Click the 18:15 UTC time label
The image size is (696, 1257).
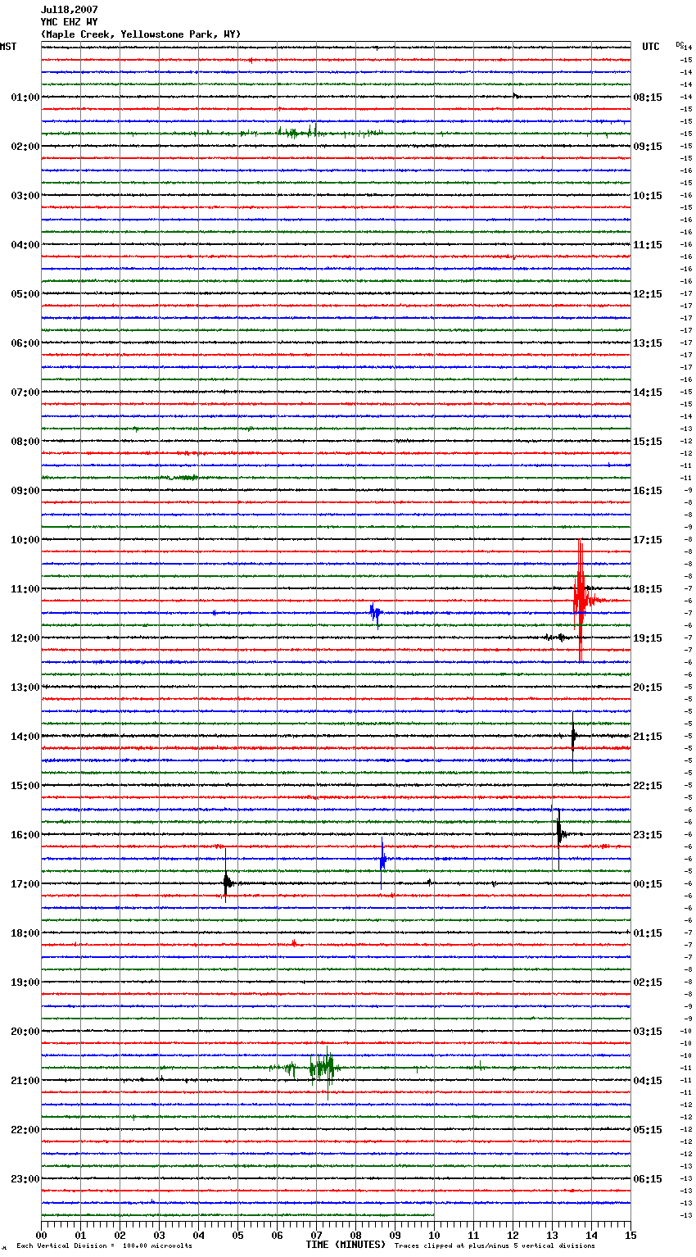coord(648,589)
